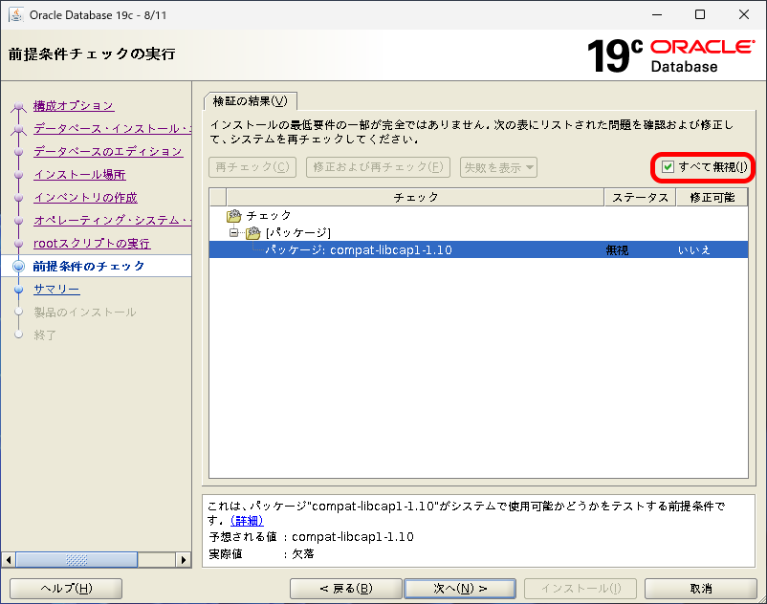Click the 戻る back button
This screenshot has width=767, height=604.
point(346,589)
